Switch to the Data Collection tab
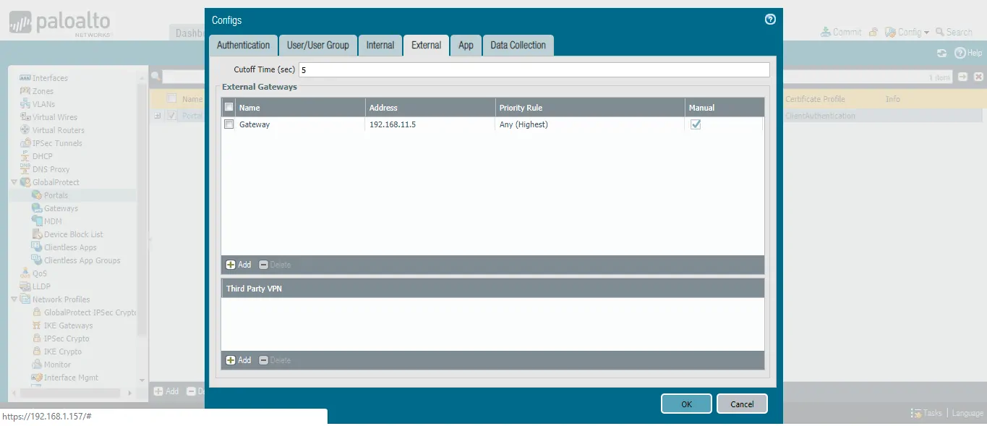The width and height of the screenshot is (987, 426). 518,45
